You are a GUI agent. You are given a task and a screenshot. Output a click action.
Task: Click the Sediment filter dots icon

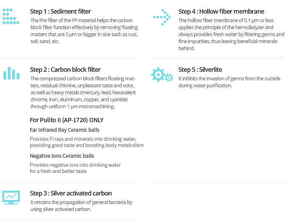11,16
